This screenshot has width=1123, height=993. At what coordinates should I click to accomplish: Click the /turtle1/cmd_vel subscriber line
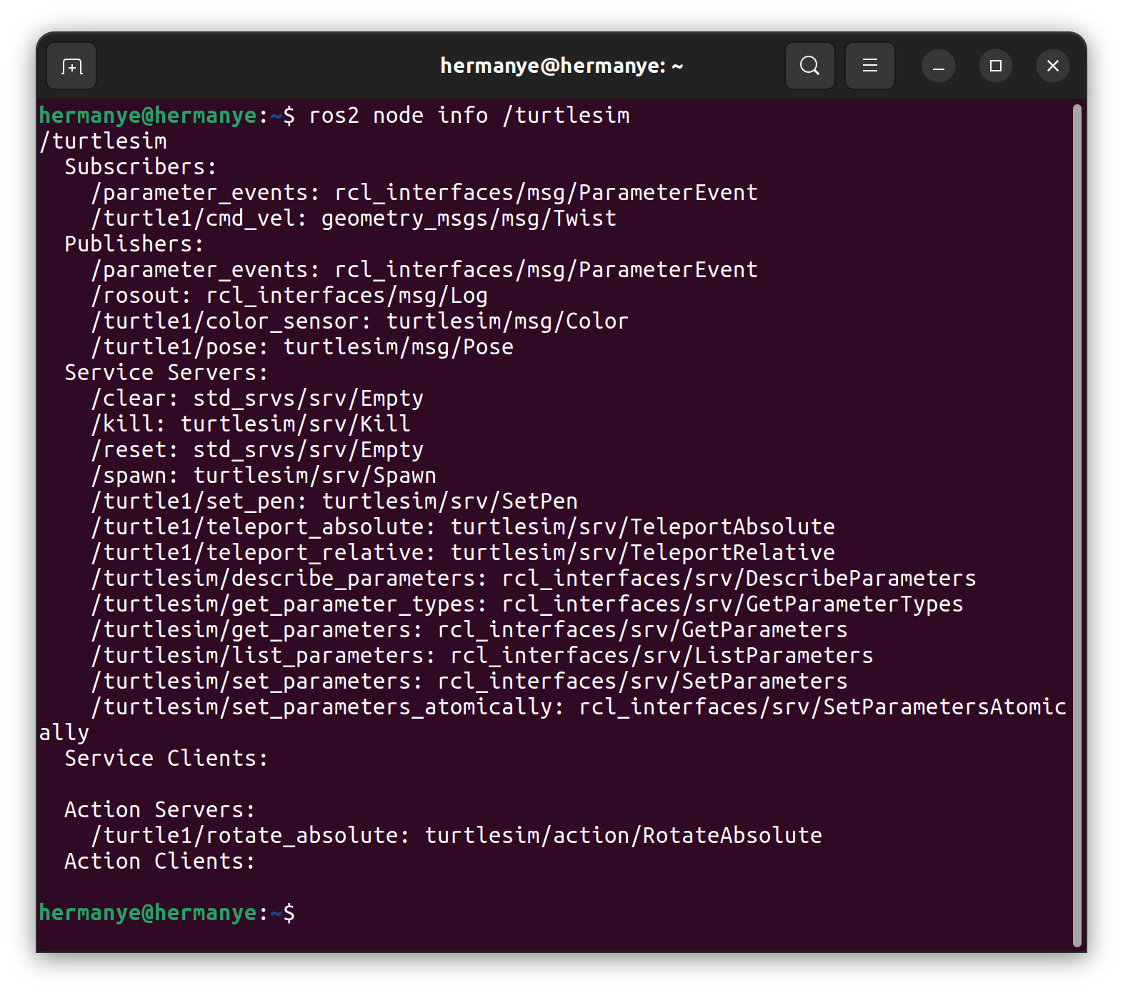click(354, 219)
